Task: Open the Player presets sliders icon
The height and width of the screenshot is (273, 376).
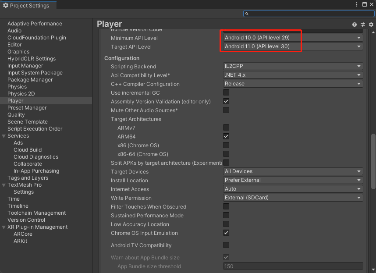Action: (363, 25)
